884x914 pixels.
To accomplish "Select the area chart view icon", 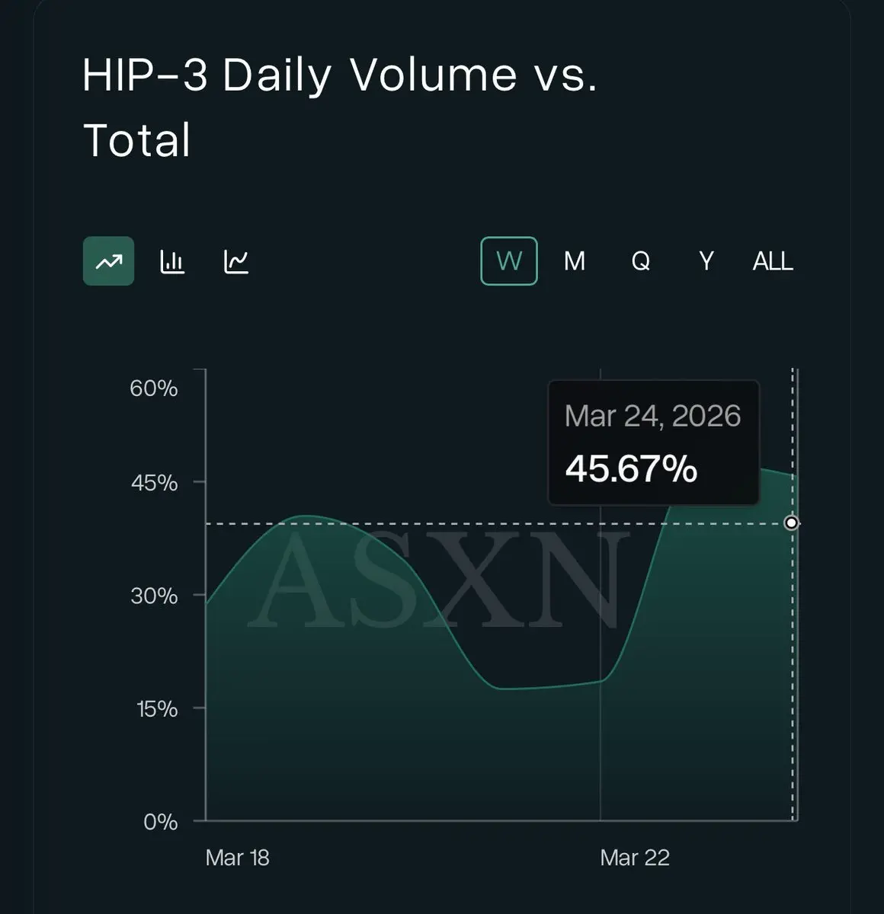I will pyautogui.click(x=108, y=261).
